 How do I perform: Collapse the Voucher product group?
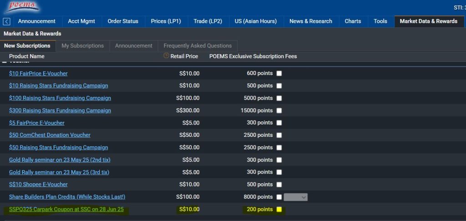point(5,61)
